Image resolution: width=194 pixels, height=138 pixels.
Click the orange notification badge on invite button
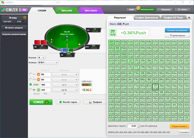(x=138, y=8)
